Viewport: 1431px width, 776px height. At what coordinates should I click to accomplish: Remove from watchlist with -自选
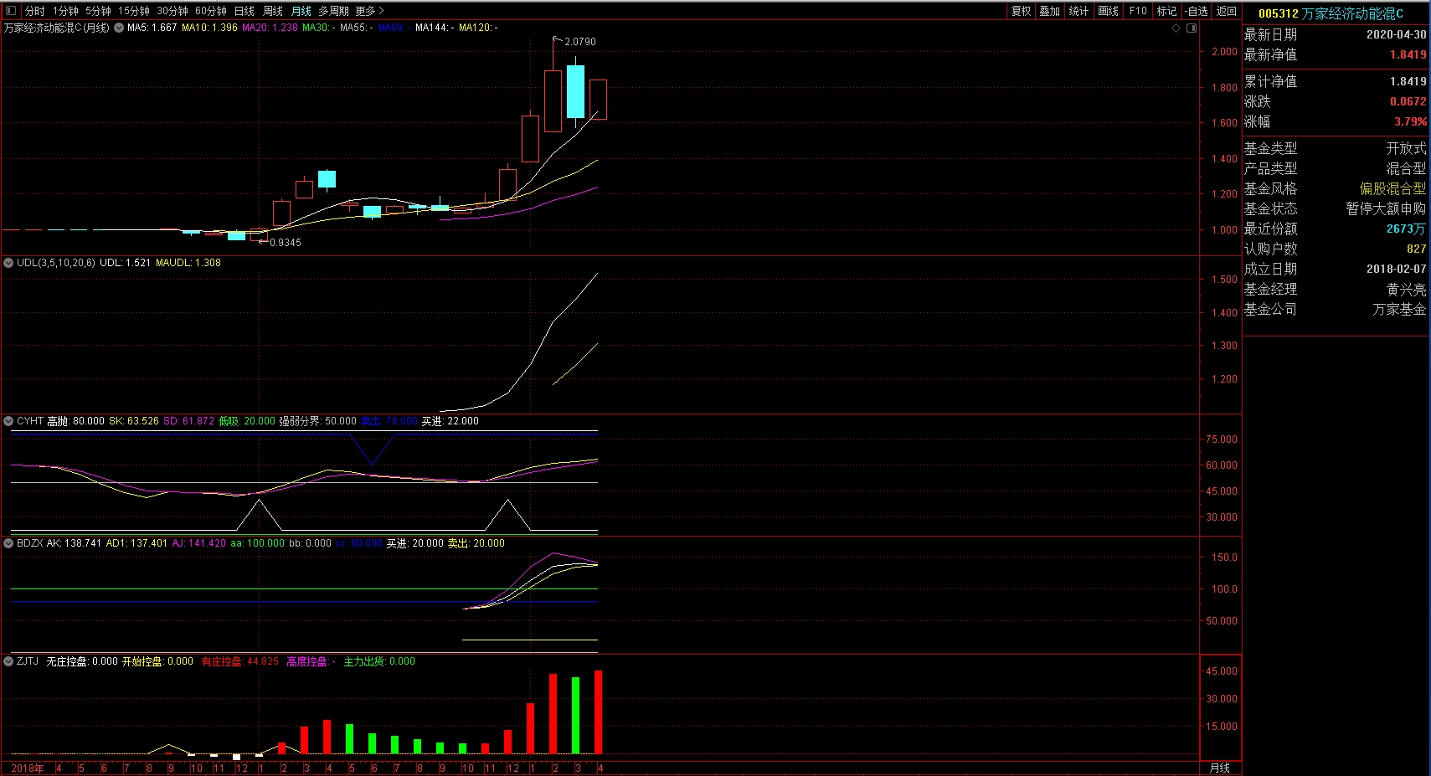pos(1197,11)
